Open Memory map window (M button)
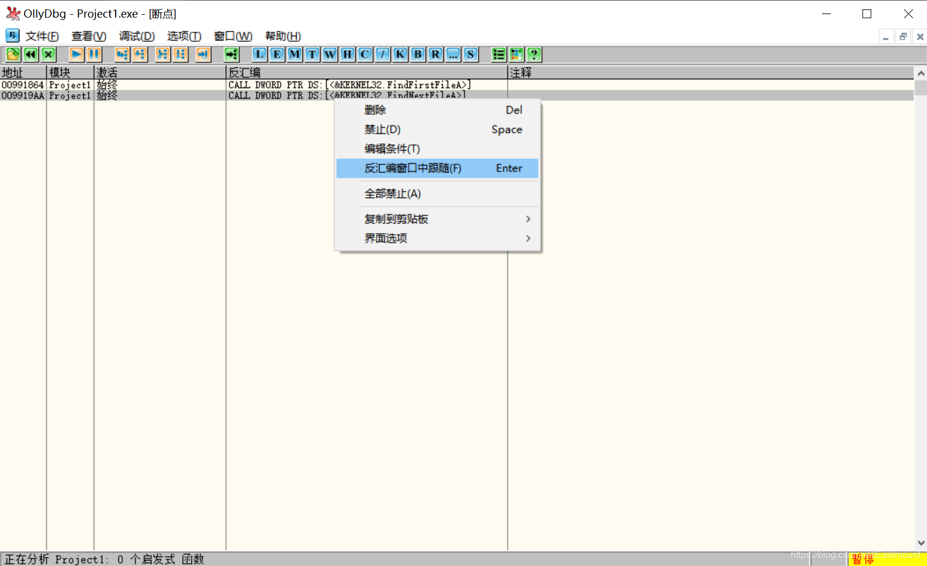927x566 pixels. 295,55
